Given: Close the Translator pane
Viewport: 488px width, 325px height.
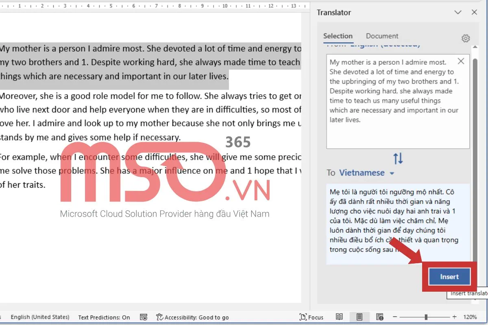Looking at the screenshot, I should click(474, 13).
